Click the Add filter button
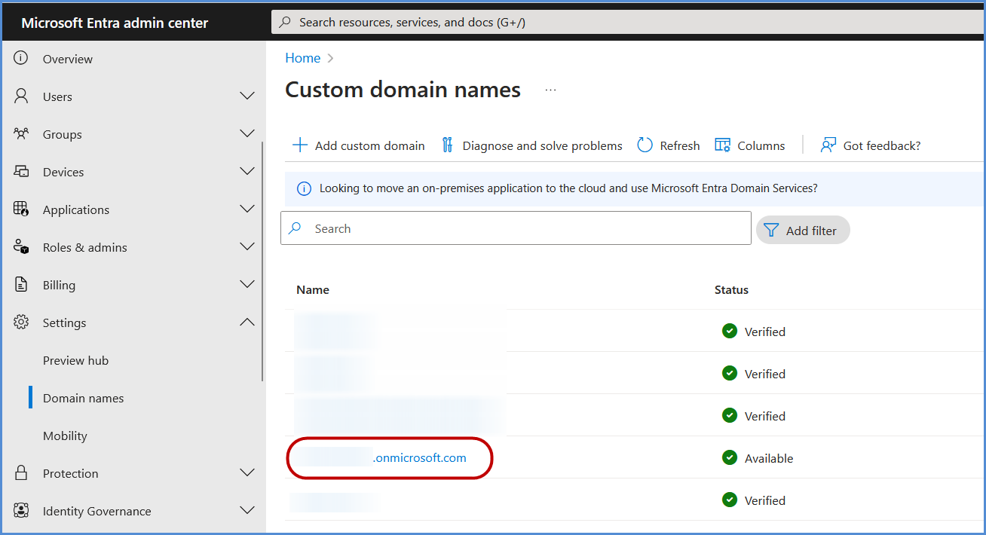The image size is (986, 535). coord(803,231)
